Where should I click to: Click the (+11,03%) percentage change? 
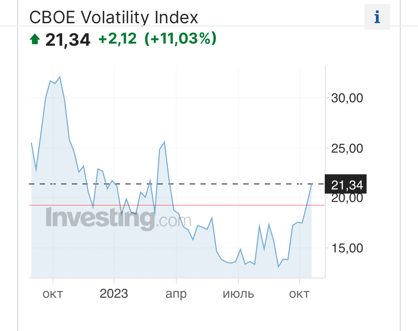pos(180,39)
